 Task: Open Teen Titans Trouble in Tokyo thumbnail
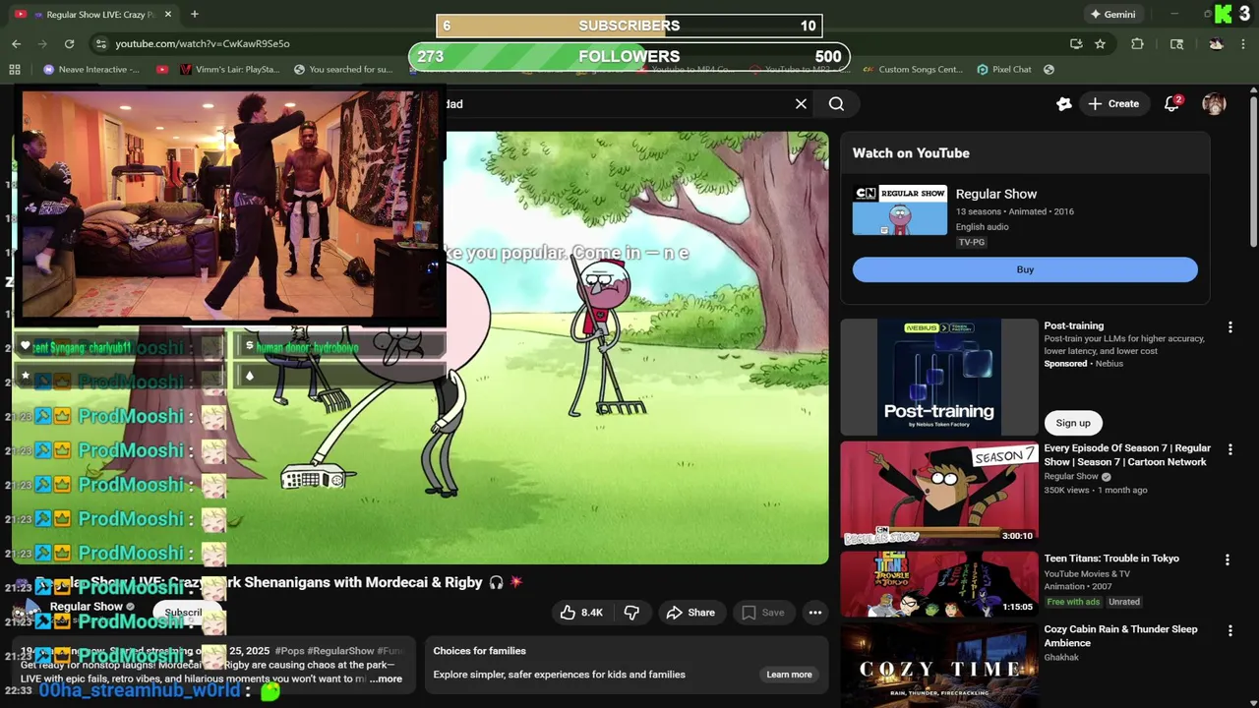click(939, 584)
